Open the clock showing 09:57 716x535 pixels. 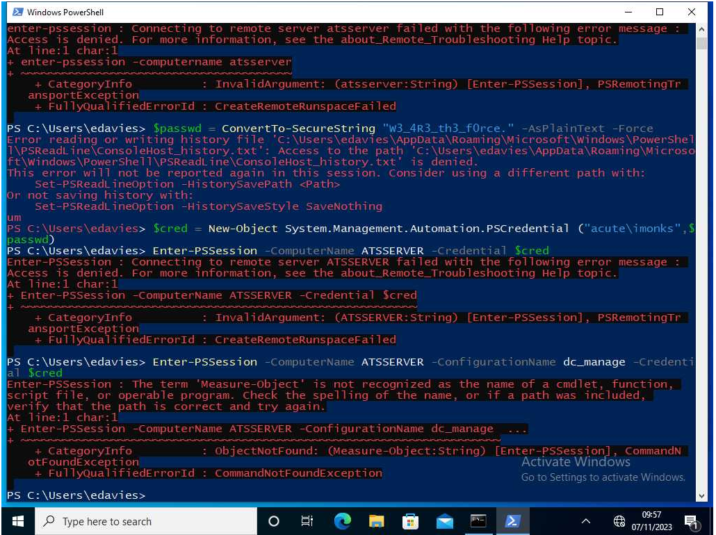coord(651,514)
